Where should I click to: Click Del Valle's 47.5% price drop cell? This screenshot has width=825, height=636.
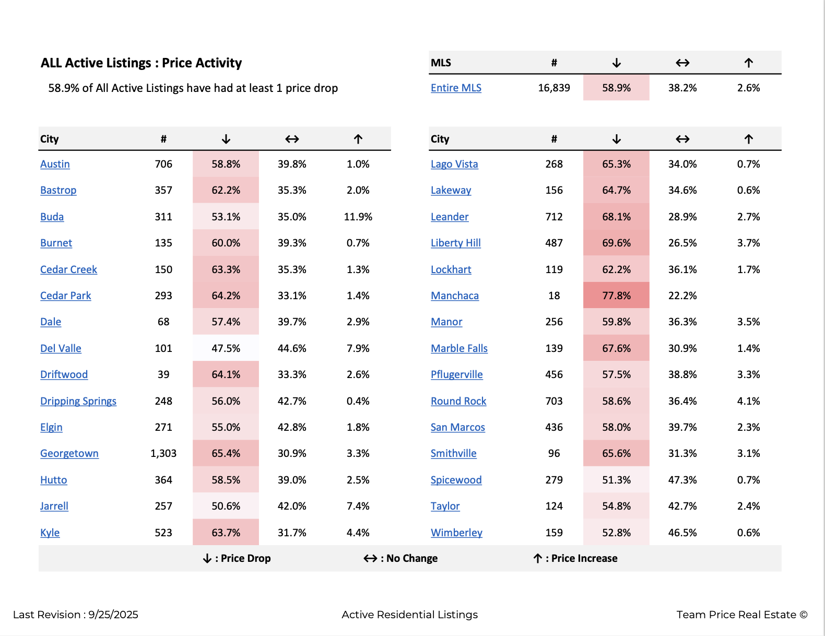pos(226,348)
